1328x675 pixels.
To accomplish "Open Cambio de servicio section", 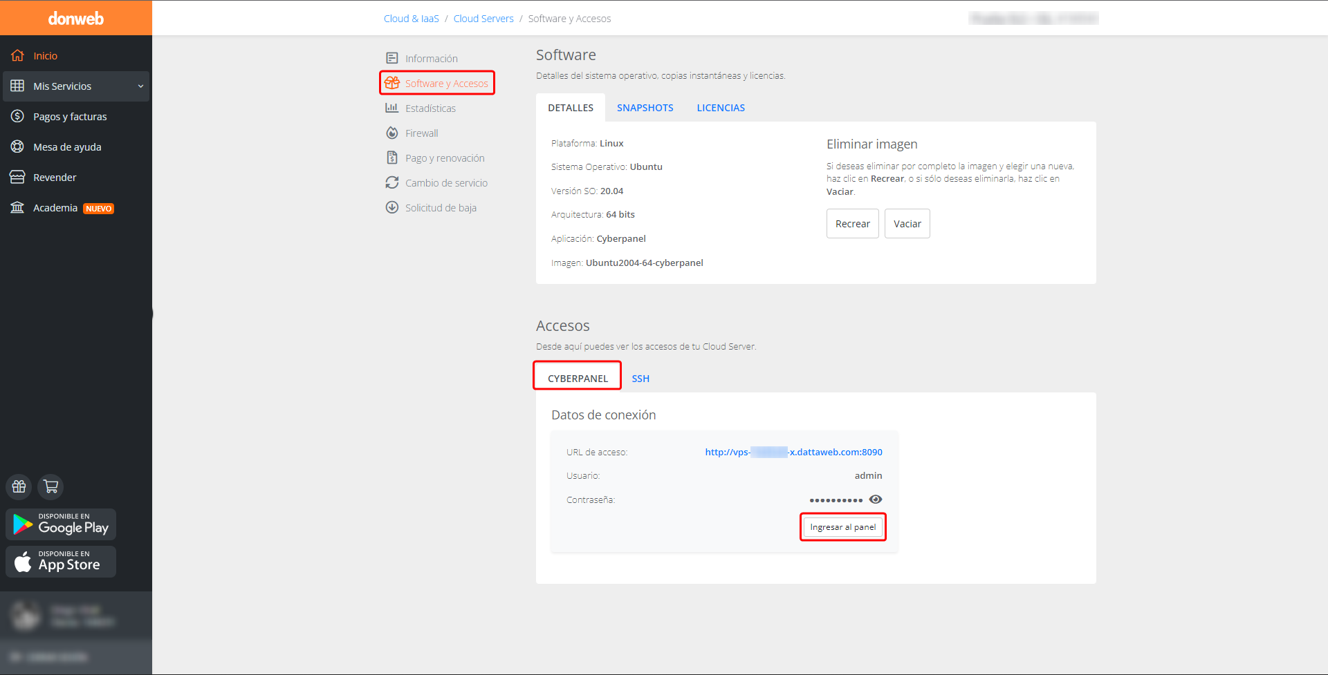I will point(446,183).
